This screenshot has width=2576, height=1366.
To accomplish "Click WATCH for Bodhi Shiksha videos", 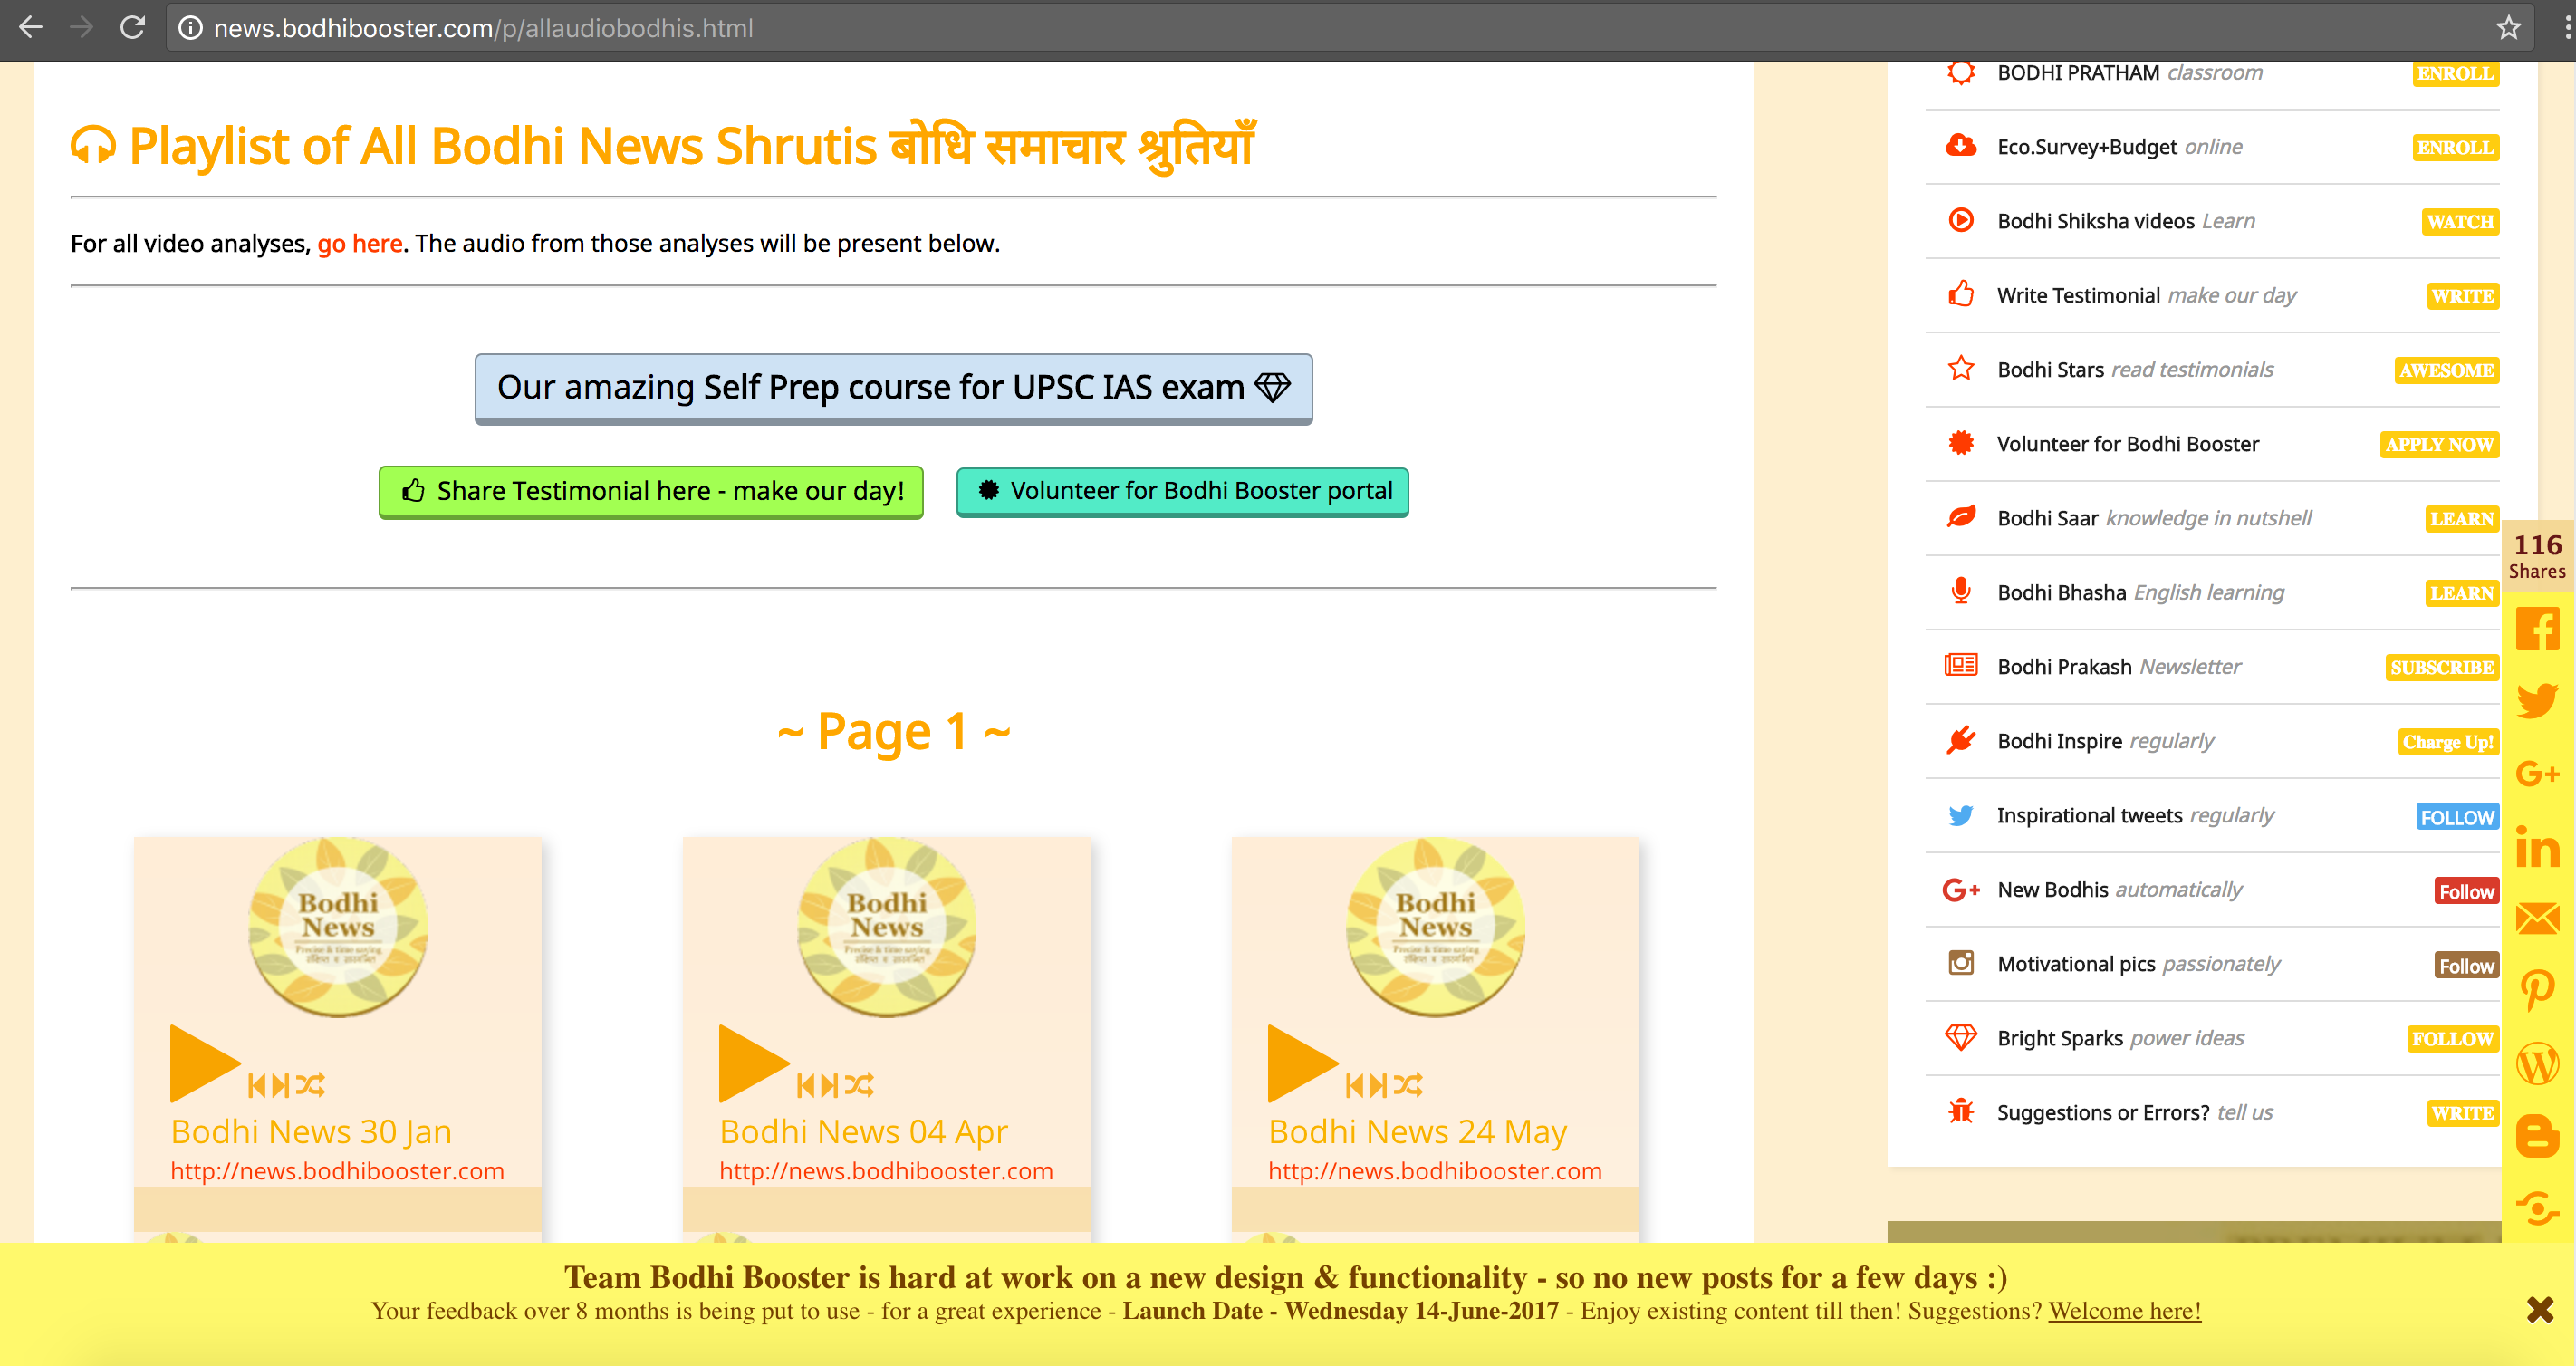I will pos(2460,221).
